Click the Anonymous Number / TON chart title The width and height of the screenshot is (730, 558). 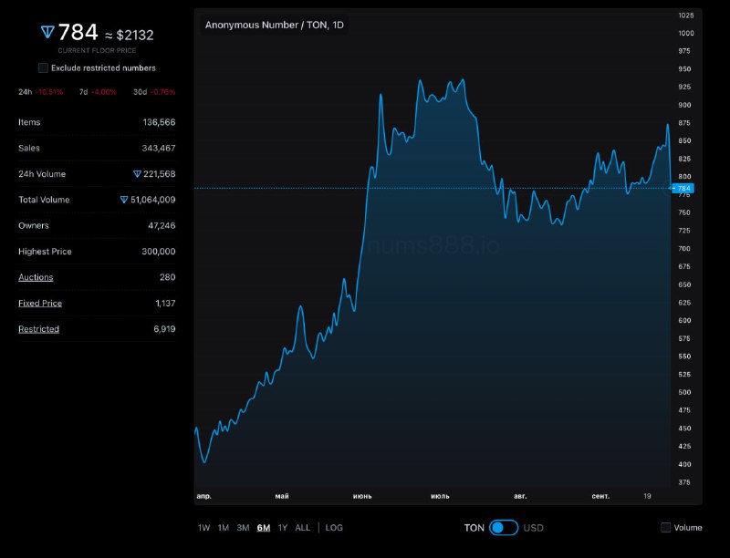coord(274,26)
